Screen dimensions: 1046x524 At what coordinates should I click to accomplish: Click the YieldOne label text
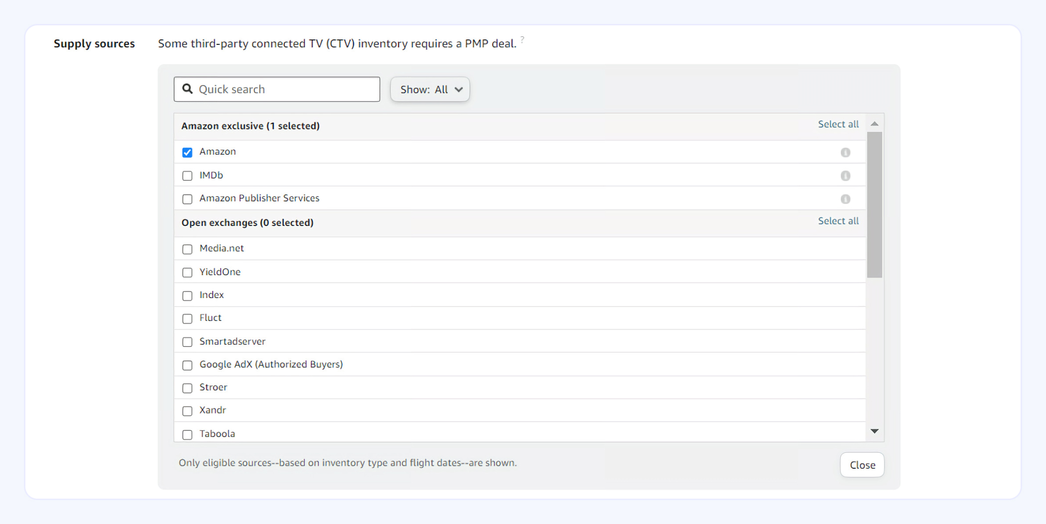tap(220, 272)
